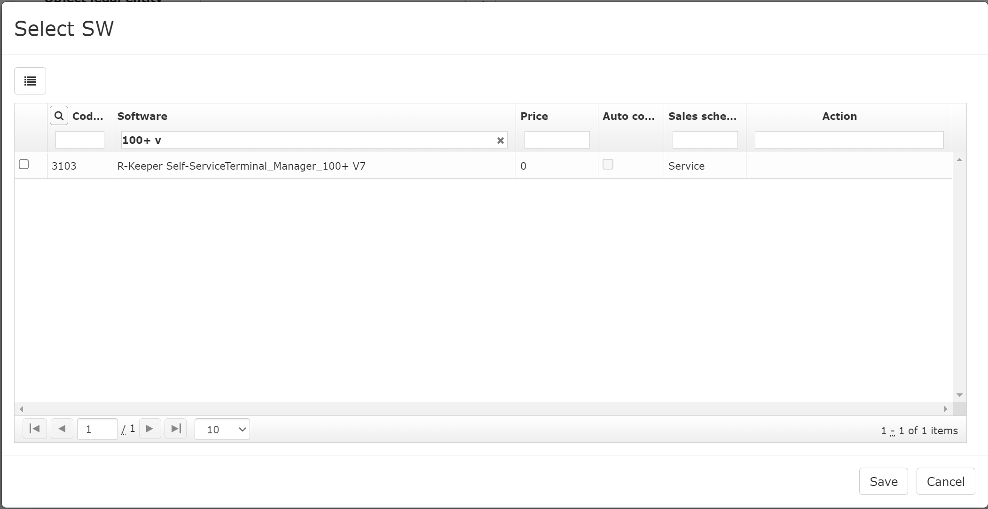The width and height of the screenshot is (988, 509).
Task: Click the vertical scrollbar down arrow
Action: tap(959, 395)
